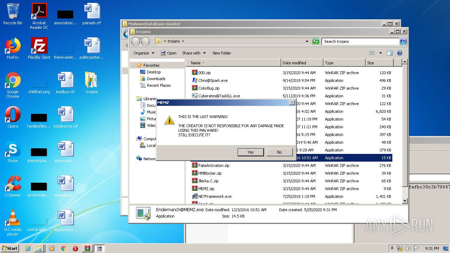The image size is (450, 253).
Task: Expand trojans breadcrumb arrow
Action: pyautogui.click(x=183, y=41)
